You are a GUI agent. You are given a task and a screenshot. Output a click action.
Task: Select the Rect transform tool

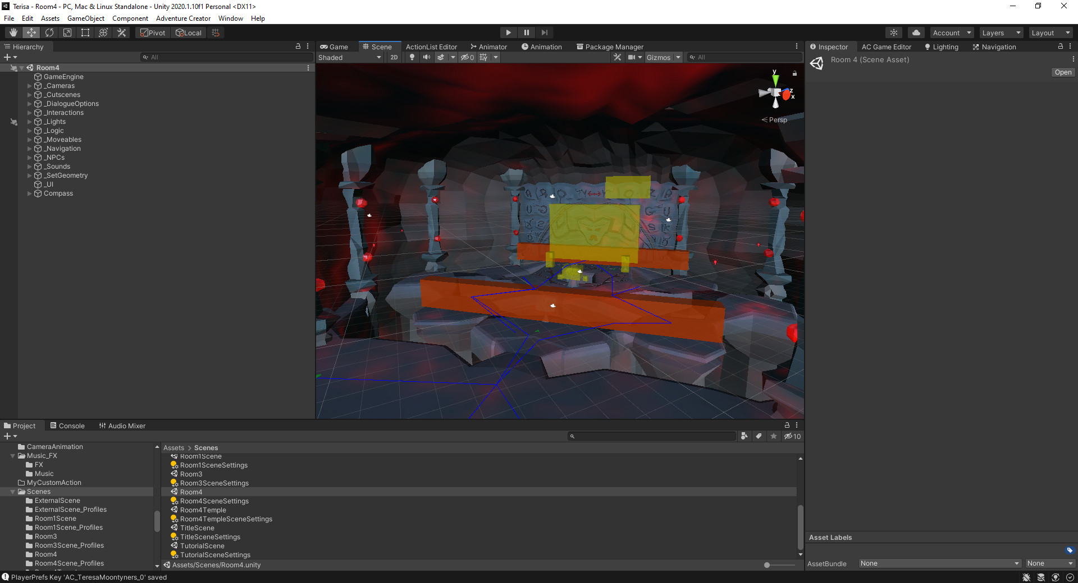85,33
